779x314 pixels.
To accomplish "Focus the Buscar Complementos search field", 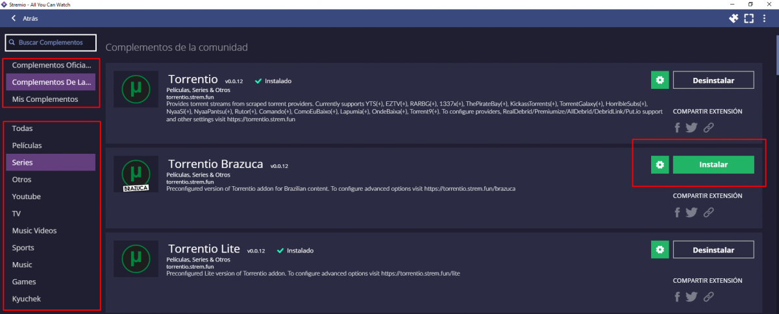I will coord(50,43).
